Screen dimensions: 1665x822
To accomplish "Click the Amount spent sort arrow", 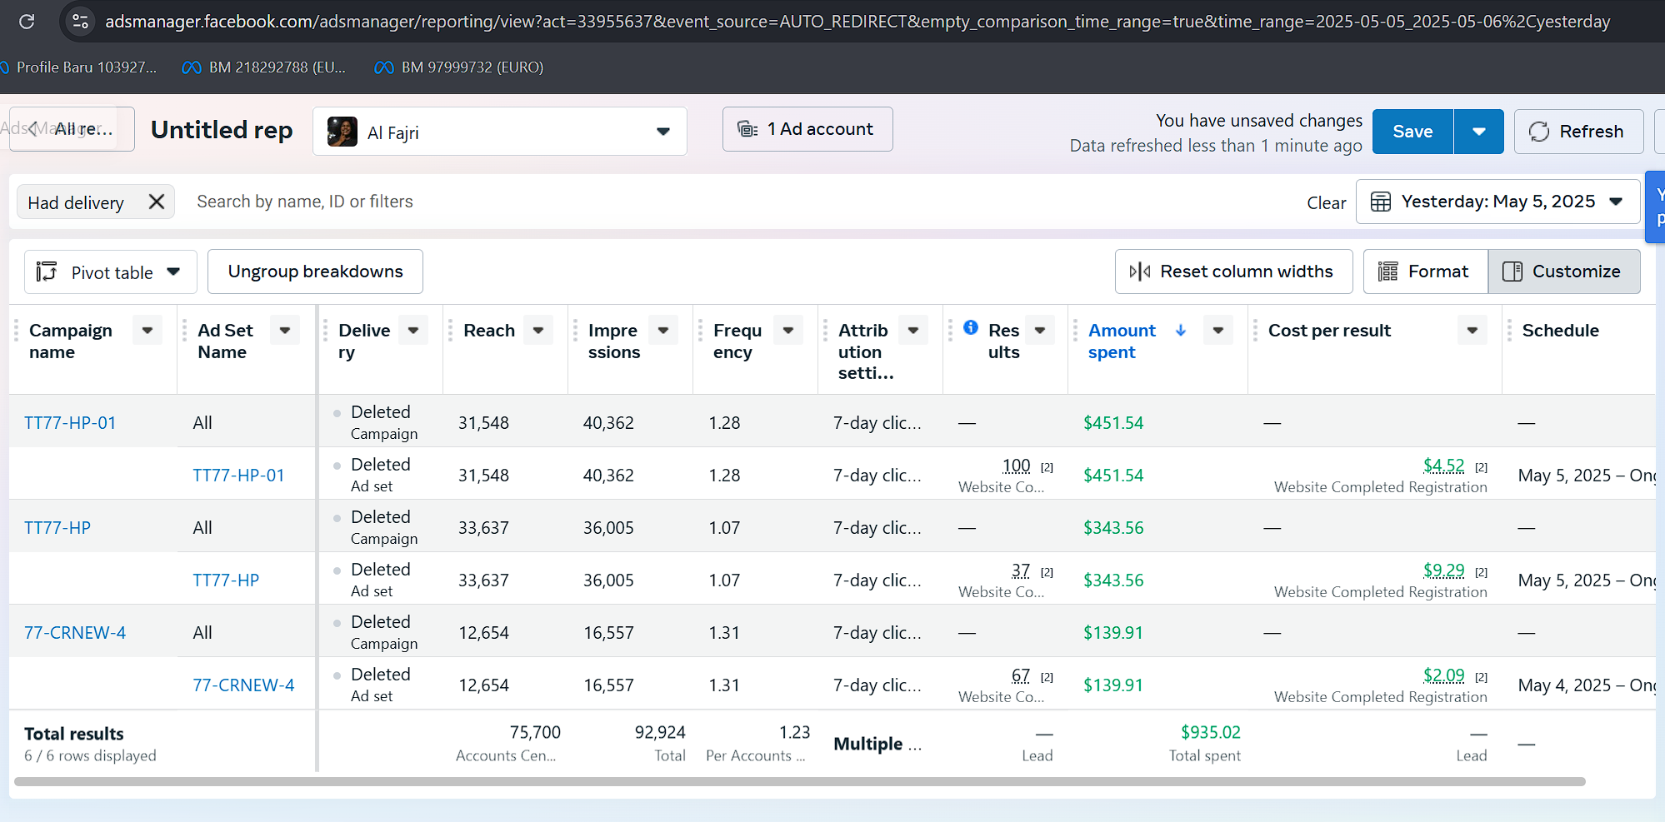I will click(x=1181, y=331).
